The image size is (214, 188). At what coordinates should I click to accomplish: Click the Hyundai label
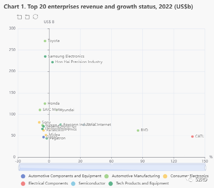[67, 110]
